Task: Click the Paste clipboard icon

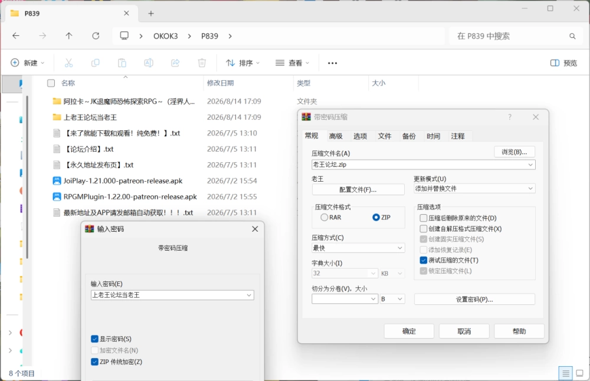Action: click(122, 63)
